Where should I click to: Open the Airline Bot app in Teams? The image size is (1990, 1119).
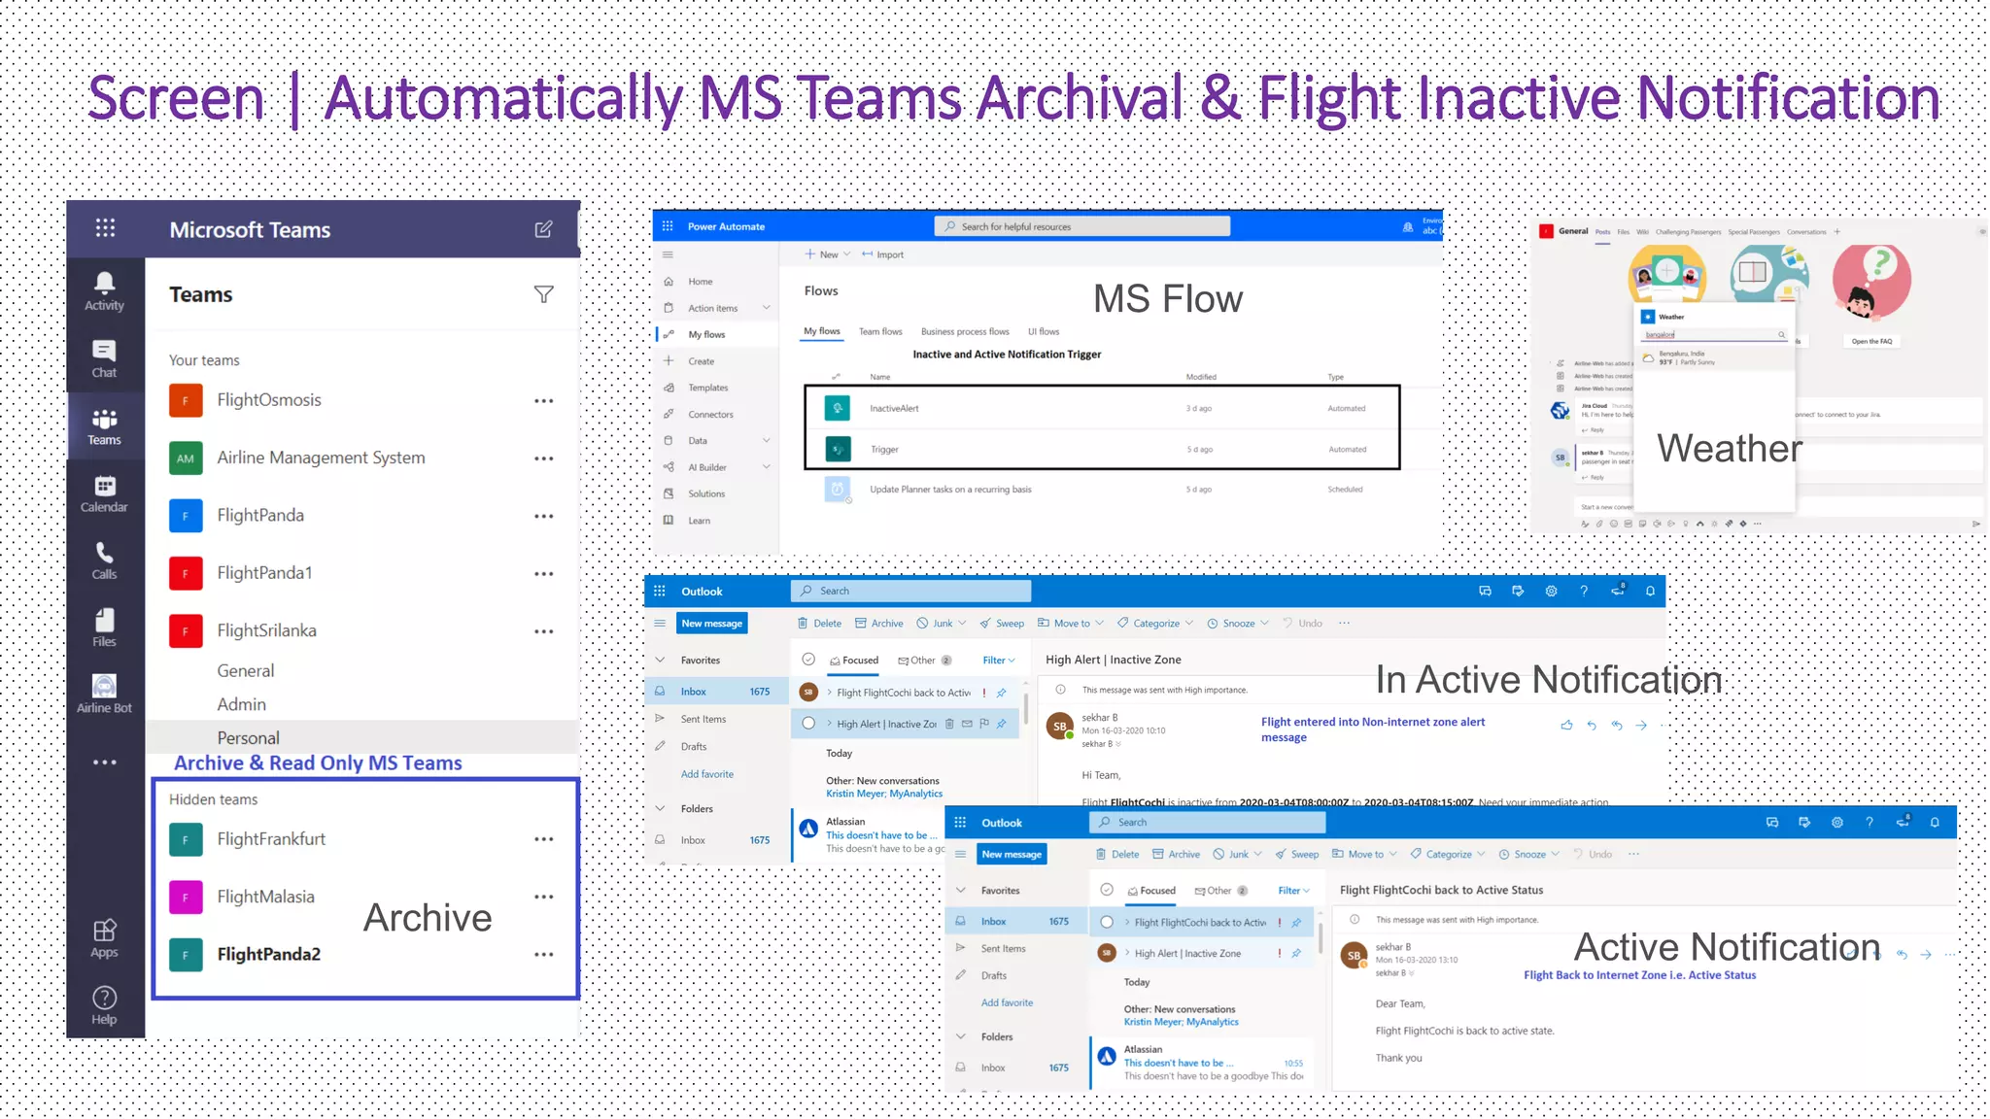[x=104, y=695]
